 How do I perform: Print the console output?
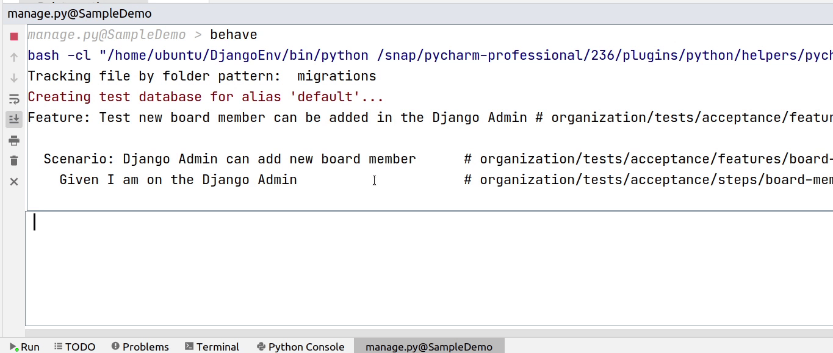14,141
